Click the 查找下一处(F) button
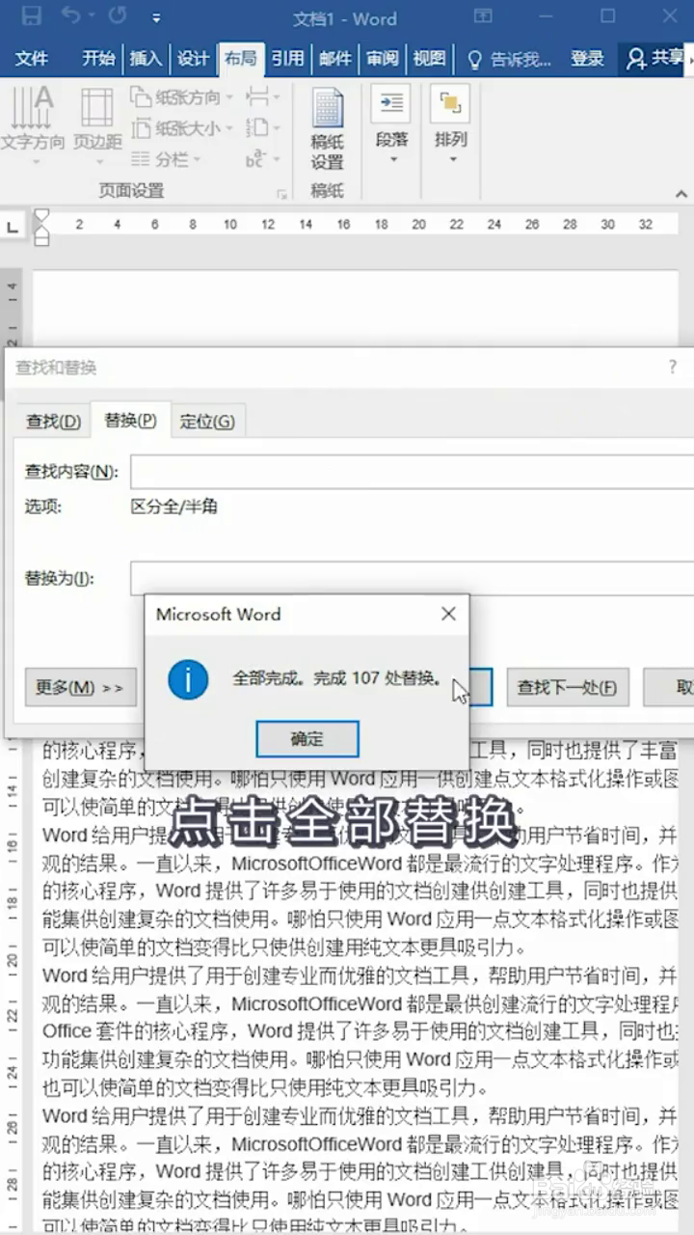Image resolution: width=694 pixels, height=1235 pixels. 568,687
